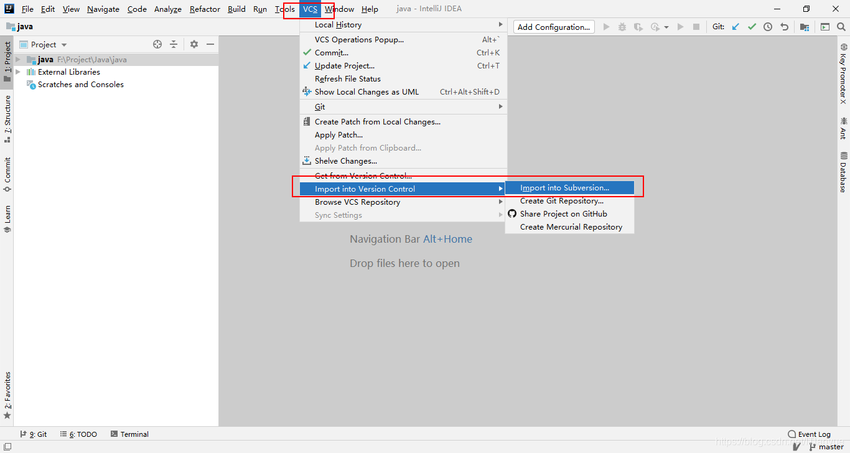Screen dimensions: 850x453
Task: Open the Key Promoter X side tab
Action: (x=843, y=73)
